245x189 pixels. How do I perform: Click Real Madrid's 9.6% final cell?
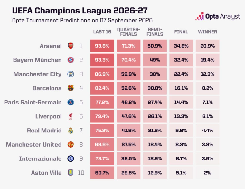181,130
